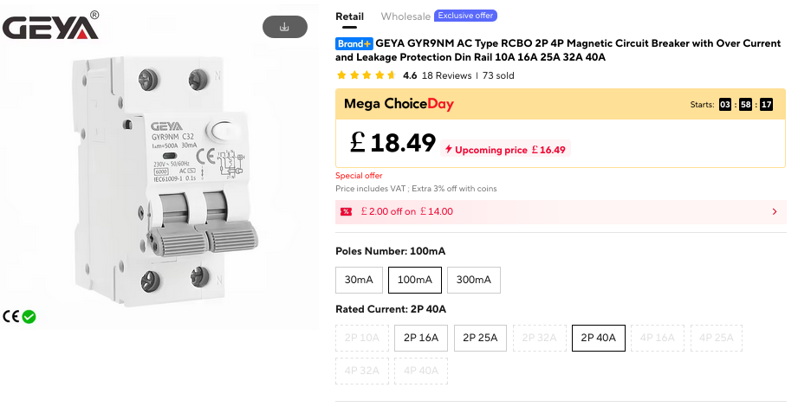
Task: Expand the £2.00 off coupon chevron
Action: 773,211
